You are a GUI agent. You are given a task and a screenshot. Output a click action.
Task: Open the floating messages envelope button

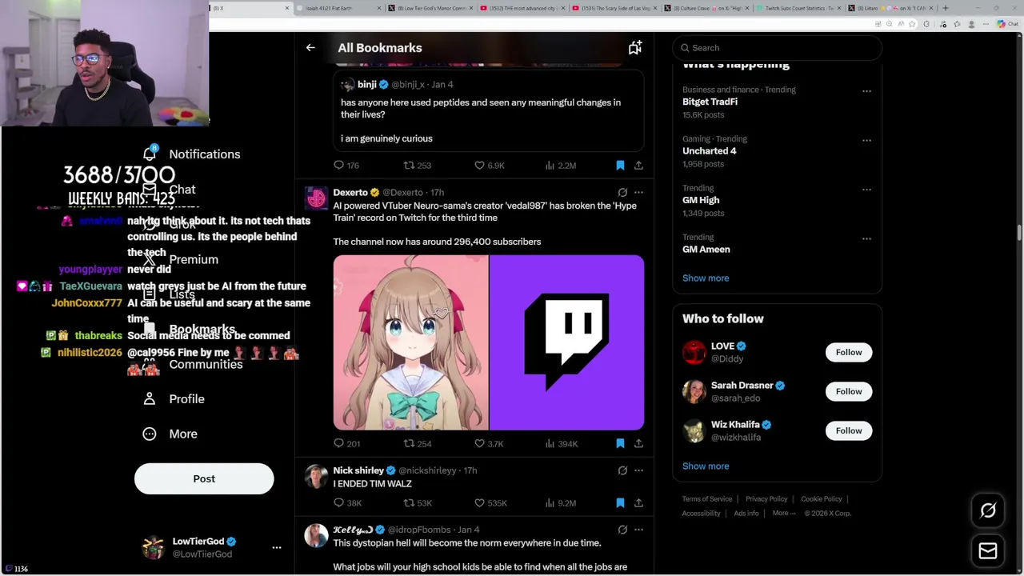click(x=988, y=551)
